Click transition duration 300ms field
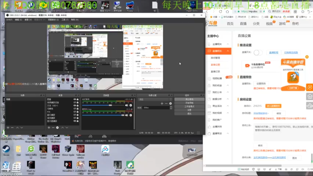Image resolution: width=313 pixels, height=176 pixels. pyautogui.click(x=156, y=108)
